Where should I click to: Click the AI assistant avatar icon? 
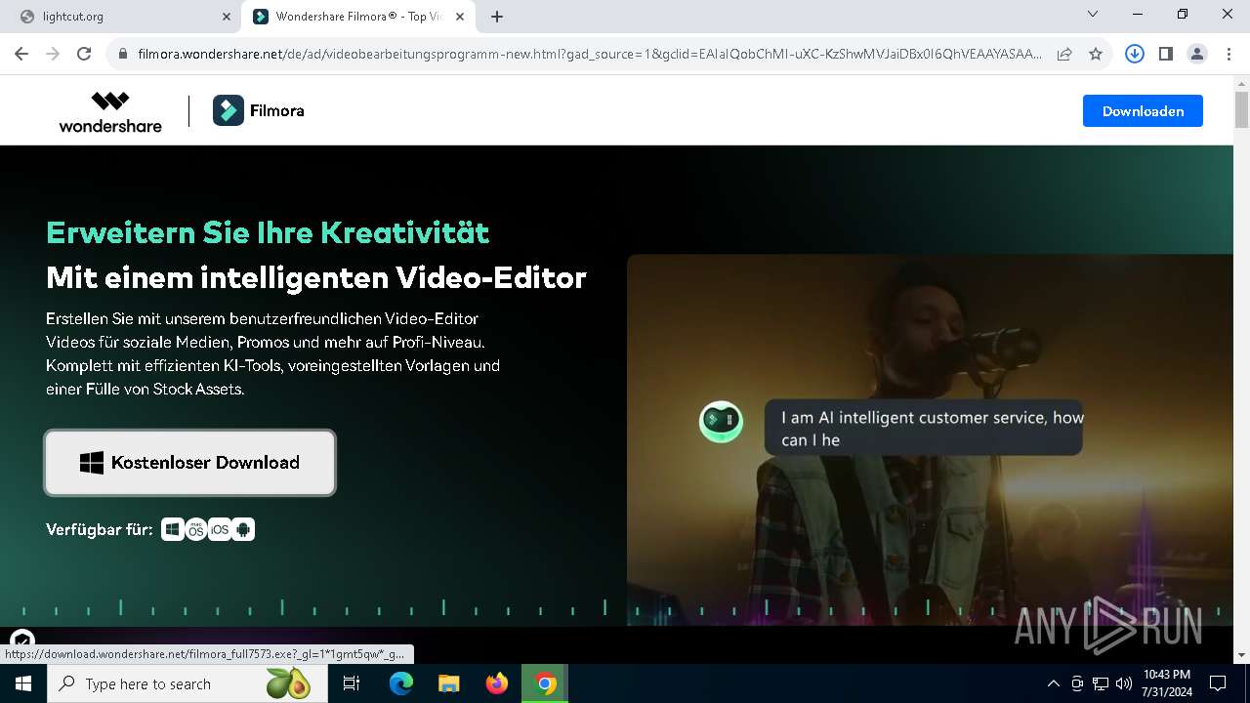tap(722, 421)
